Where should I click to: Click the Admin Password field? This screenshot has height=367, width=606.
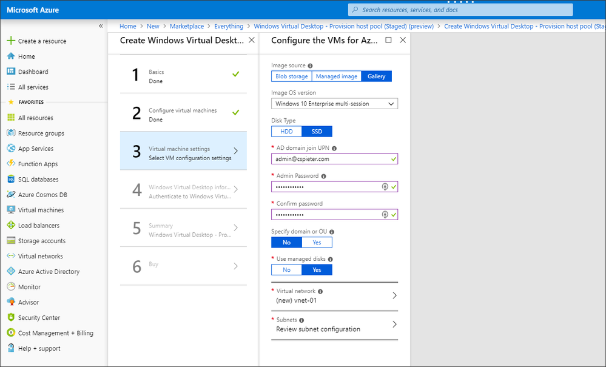click(334, 187)
